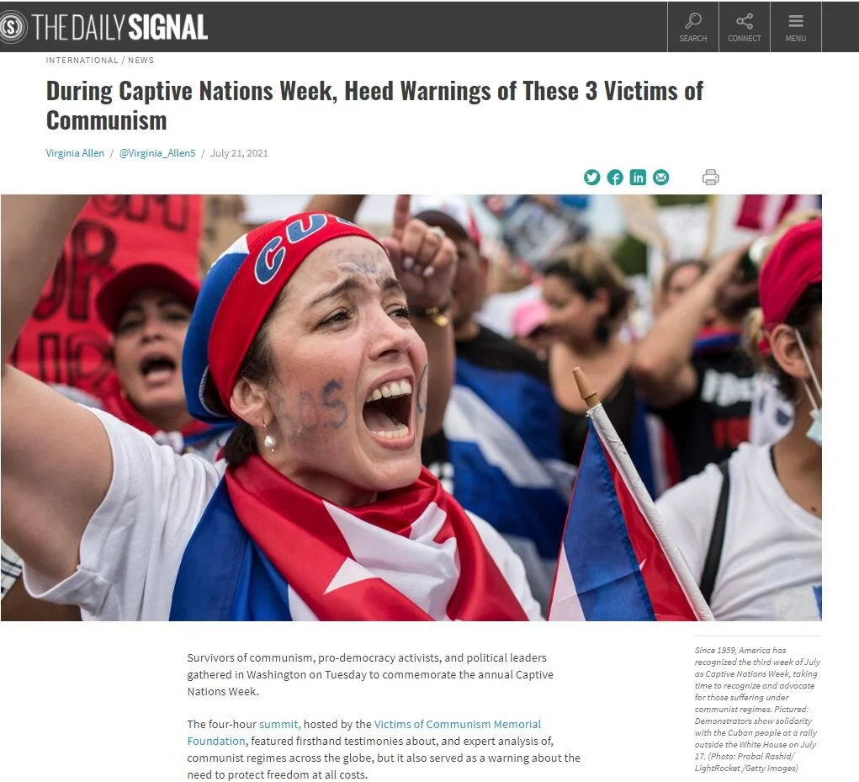Click the photo caption crediting Probal Rashid
Viewport: 859px width, 782px height.
pos(758,709)
